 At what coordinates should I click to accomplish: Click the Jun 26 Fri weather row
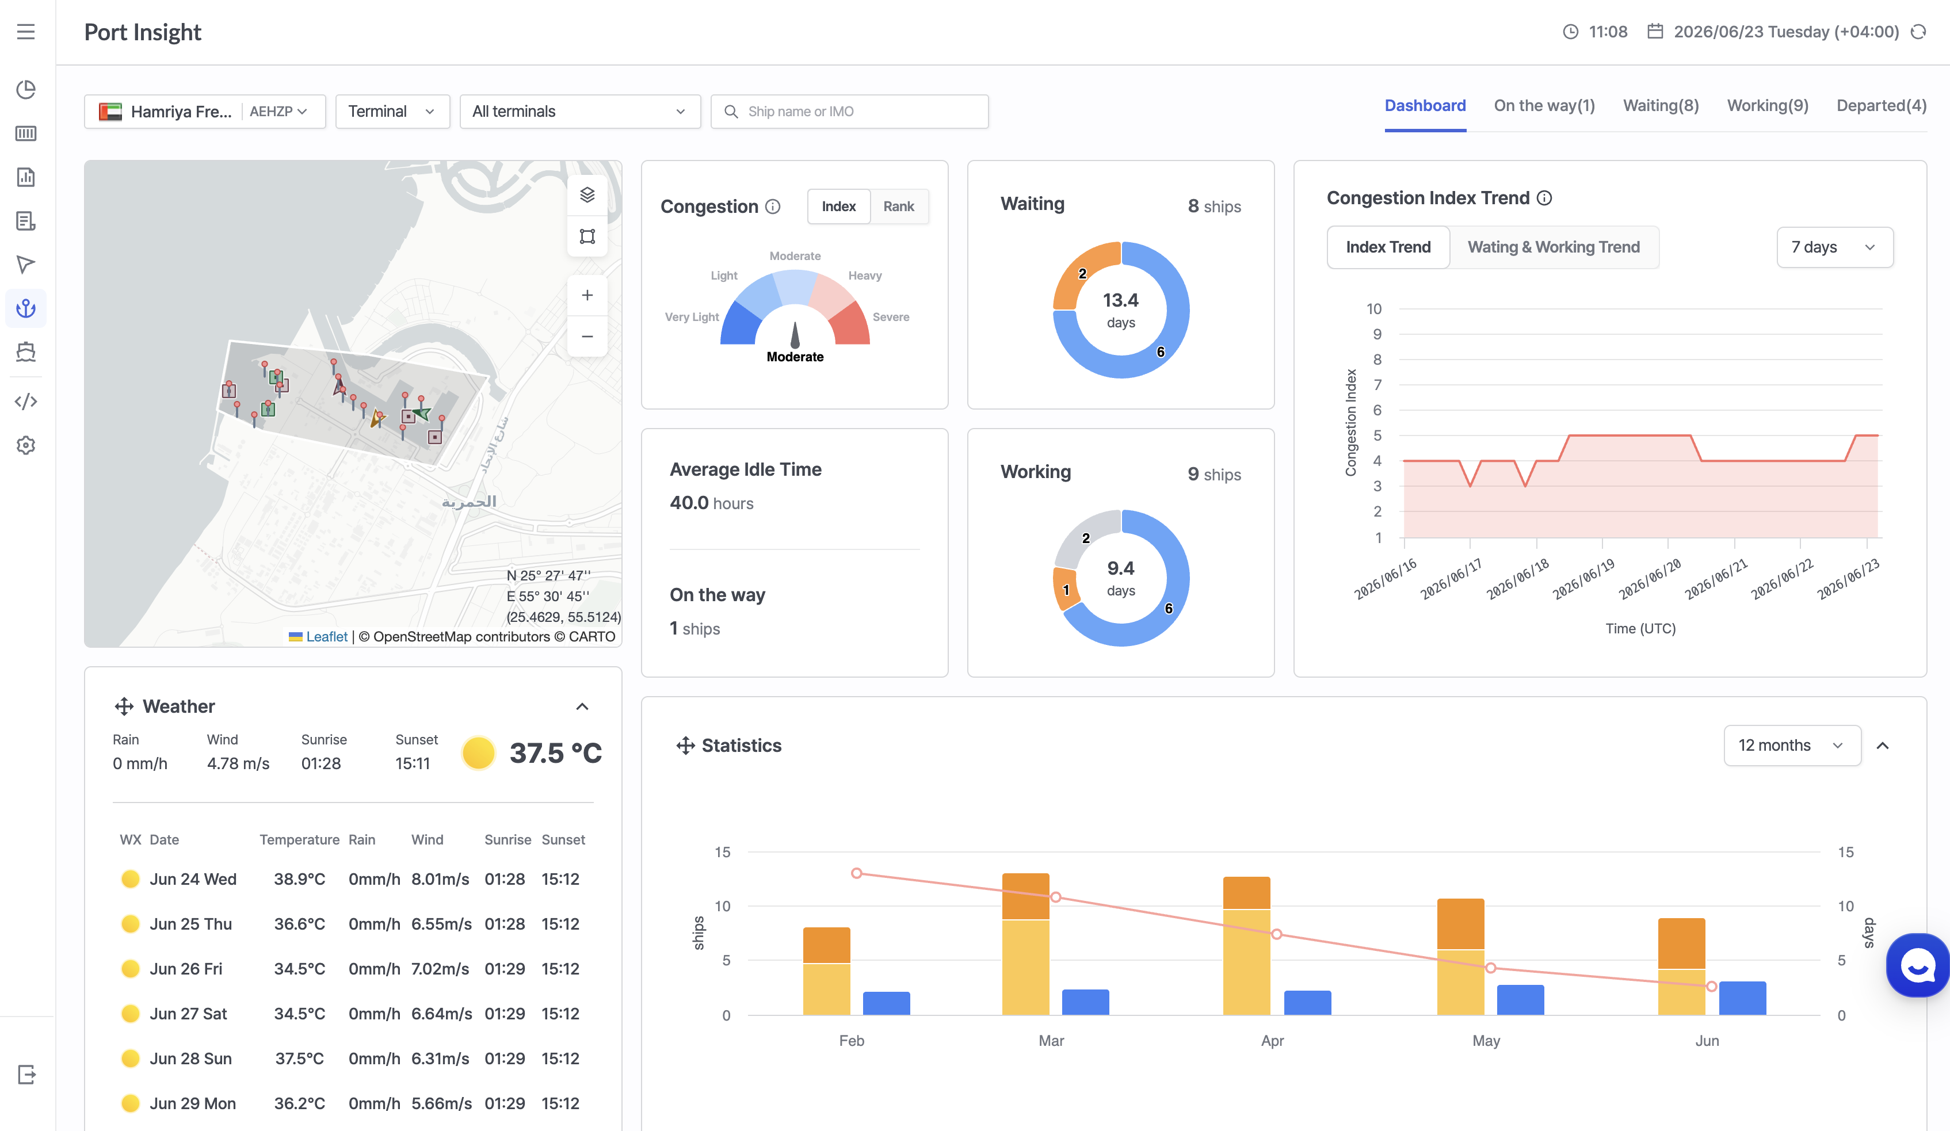point(354,969)
